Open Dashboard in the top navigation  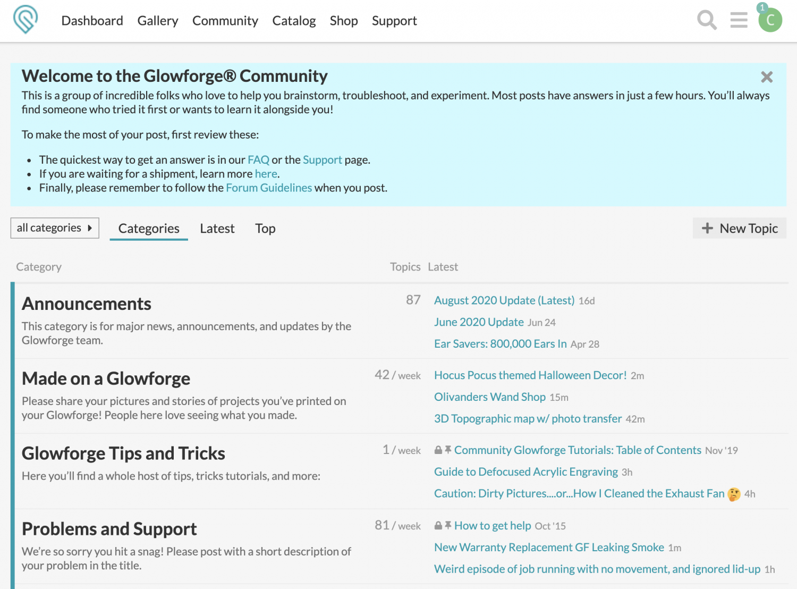coord(92,21)
